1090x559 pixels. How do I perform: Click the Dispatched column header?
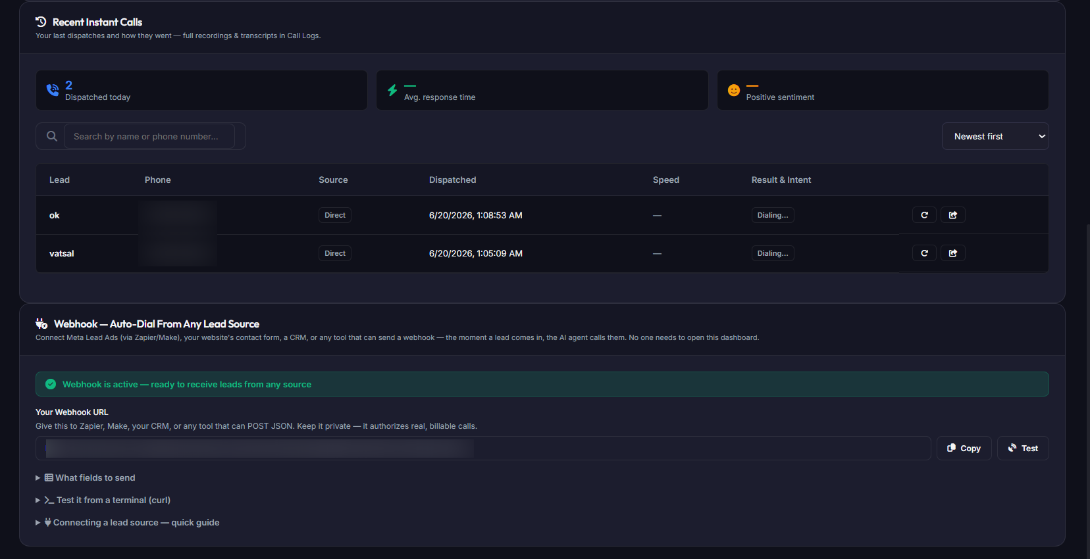(x=453, y=180)
